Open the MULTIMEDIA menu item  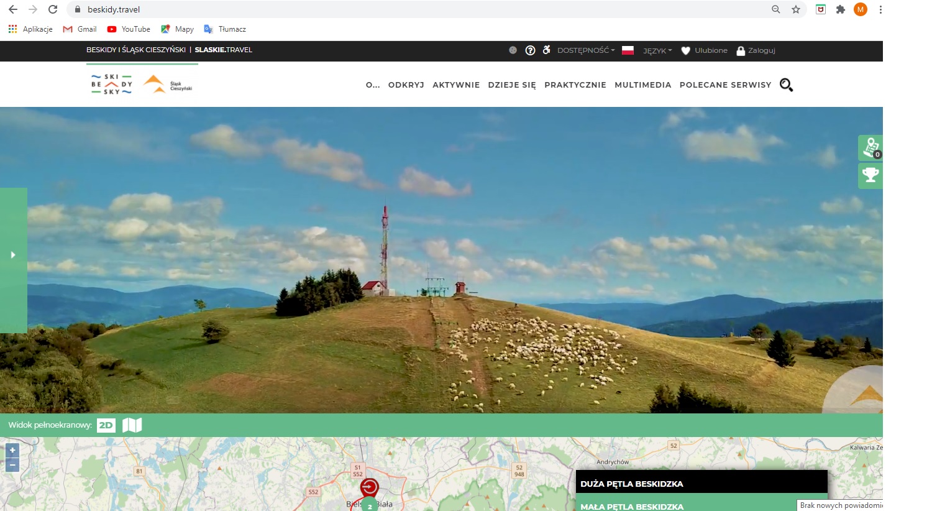[642, 85]
